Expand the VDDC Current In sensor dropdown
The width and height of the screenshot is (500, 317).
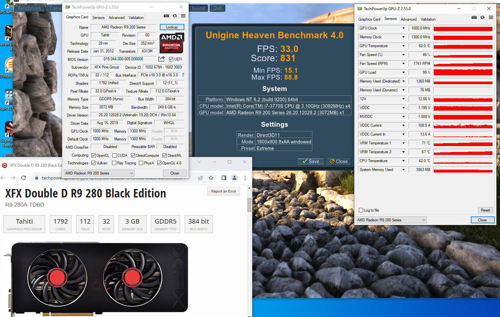(403, 134)
